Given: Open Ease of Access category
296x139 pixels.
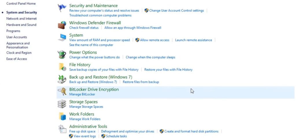Looking at the screenshot, I should click(x=16, y=59).
